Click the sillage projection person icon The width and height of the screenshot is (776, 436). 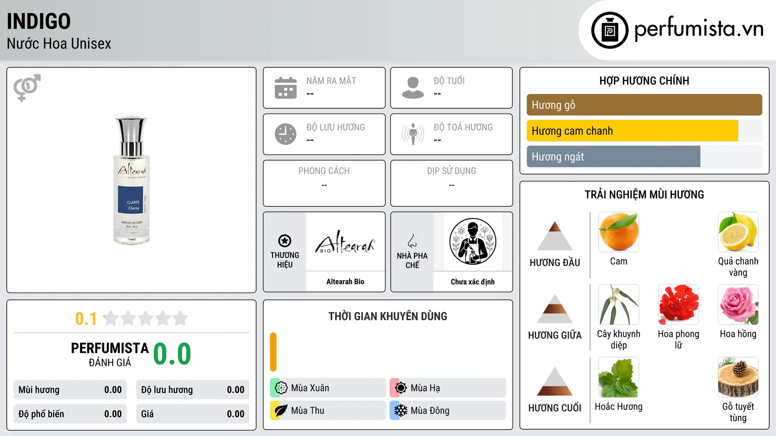pos(413,134)
